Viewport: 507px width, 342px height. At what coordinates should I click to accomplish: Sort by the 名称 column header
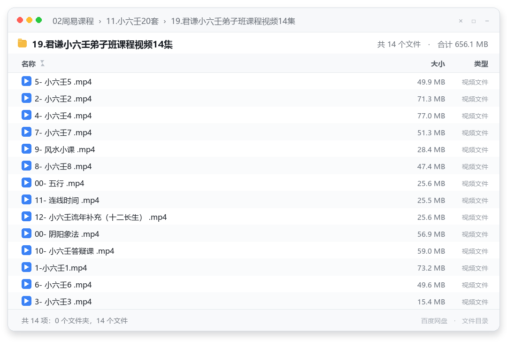pos(29,64)
